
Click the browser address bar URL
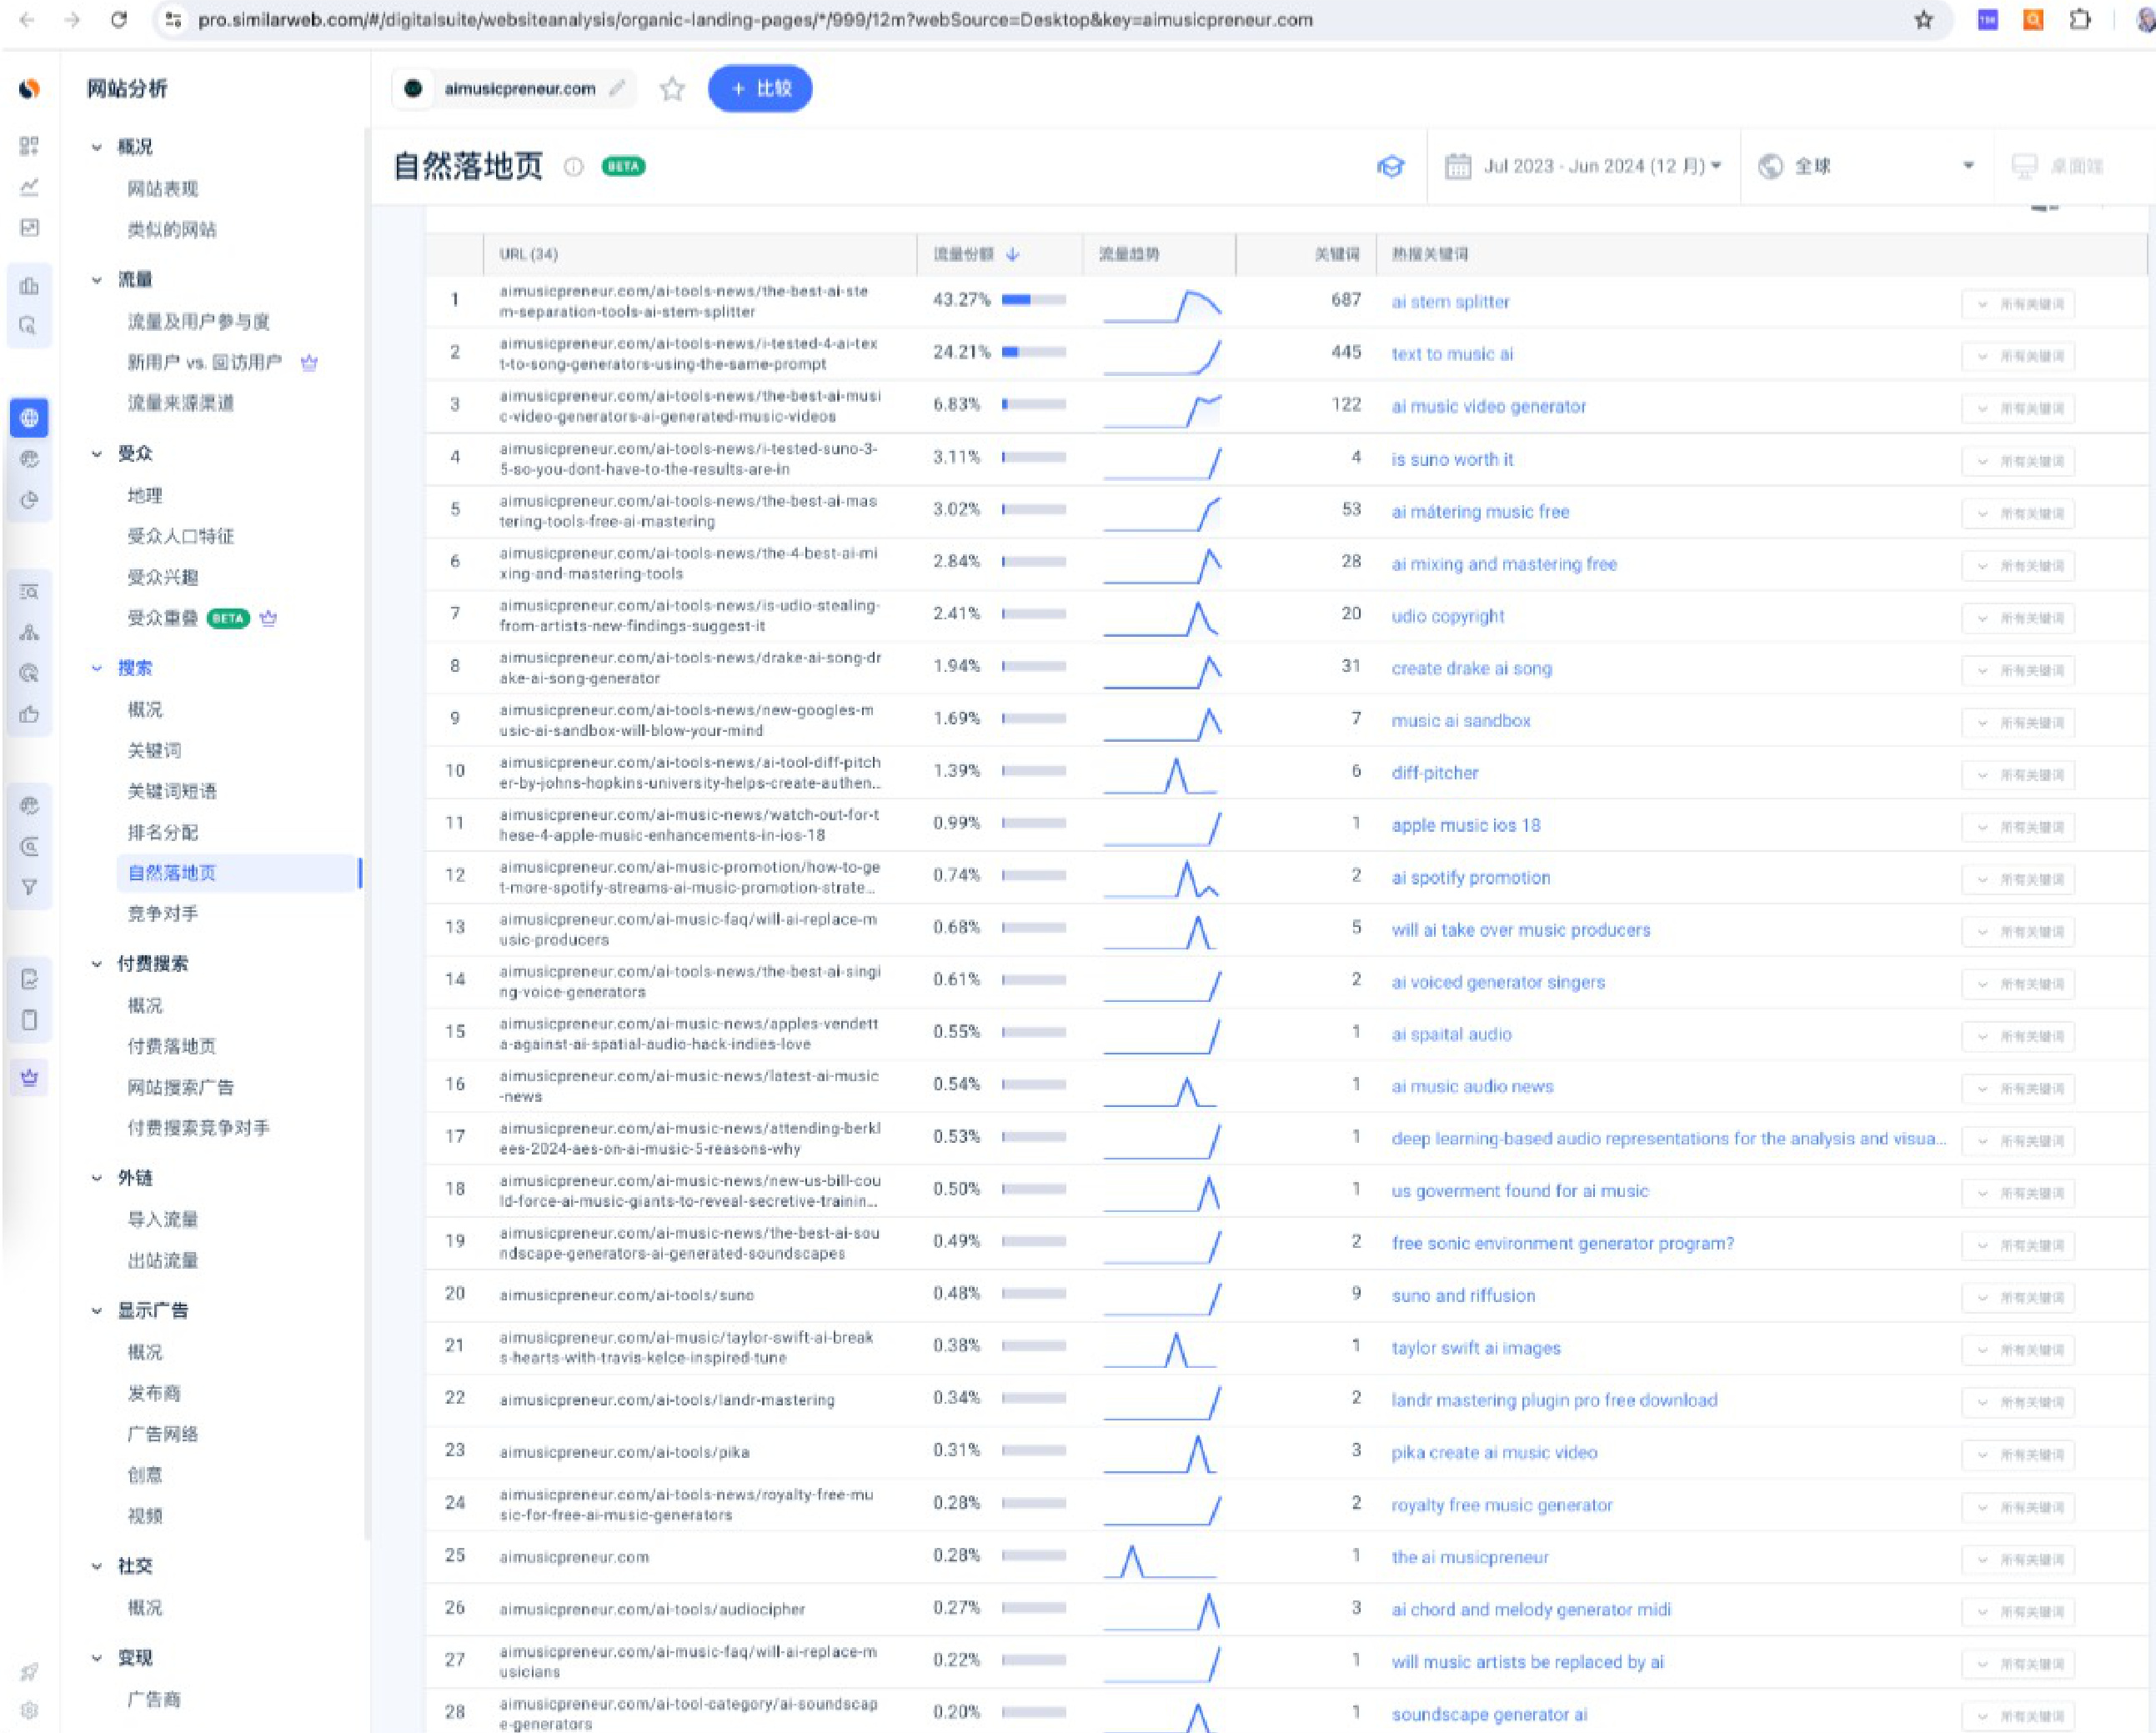755,20
